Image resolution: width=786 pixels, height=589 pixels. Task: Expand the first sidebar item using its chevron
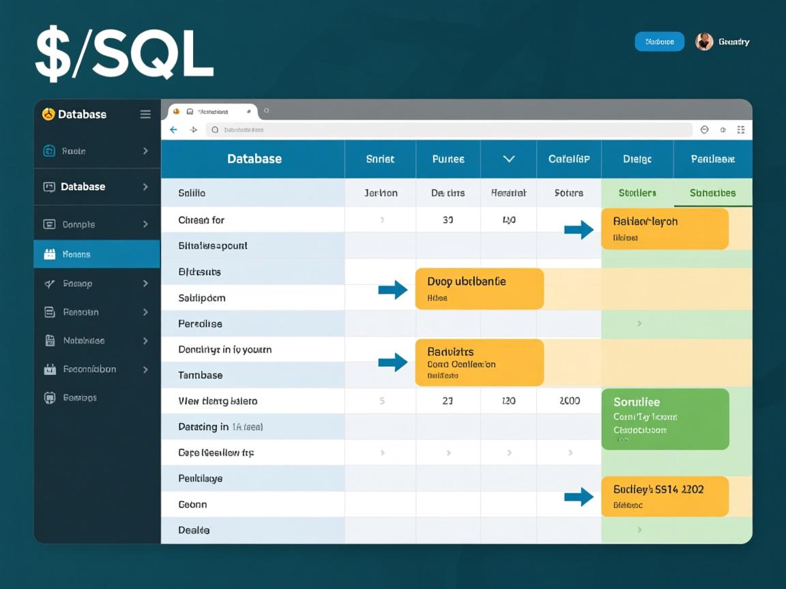[x=145, y=151]
